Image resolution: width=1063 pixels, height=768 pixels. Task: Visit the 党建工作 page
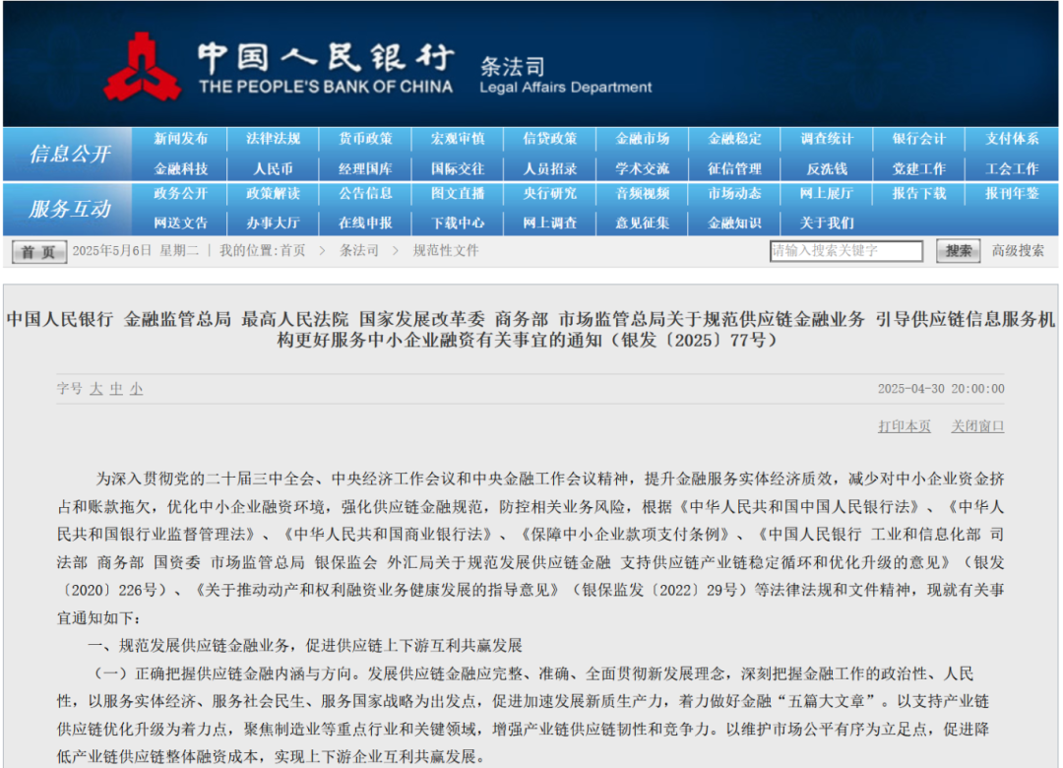pyautogui.click(x=919, y=169)
